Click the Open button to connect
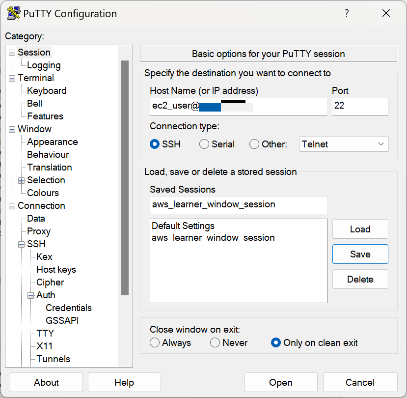Image resolution: width=407 pixels, height=398 pixels. click(x=281, y=382)
